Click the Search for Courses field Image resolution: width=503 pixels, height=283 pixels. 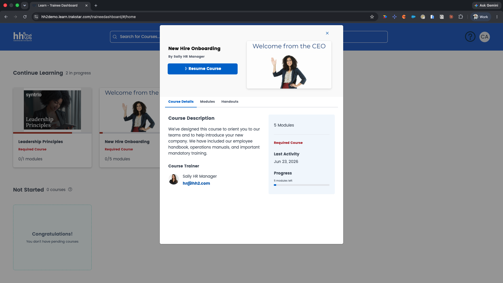pos(135,37)
